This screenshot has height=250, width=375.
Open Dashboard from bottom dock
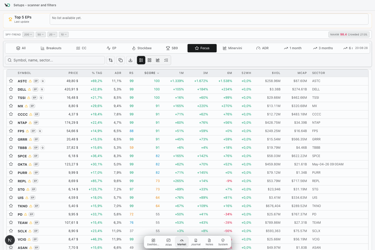click(x=153, y=242)
